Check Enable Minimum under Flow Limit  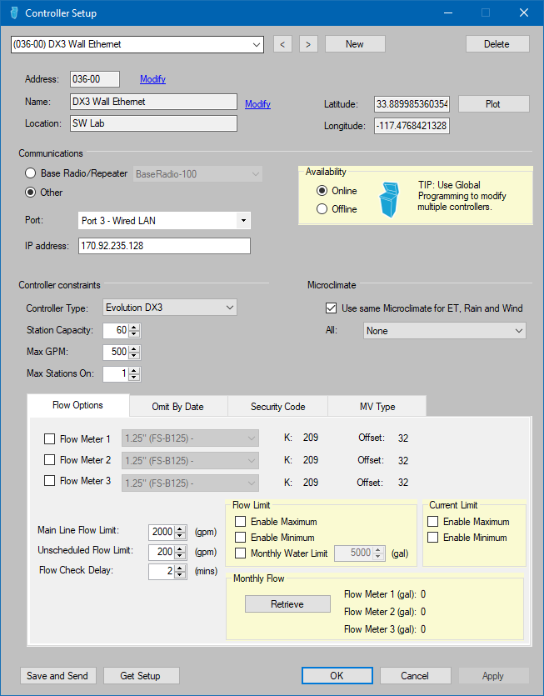tap(240, 538)
